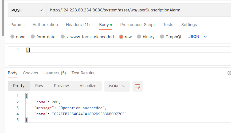Choose x-www-form-urlencoded body type
This screenshot has height=133, width=231.
pyautogui.click(x=63, y=37)
